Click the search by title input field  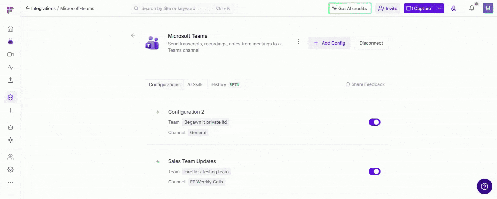click(x=182, y=8)
